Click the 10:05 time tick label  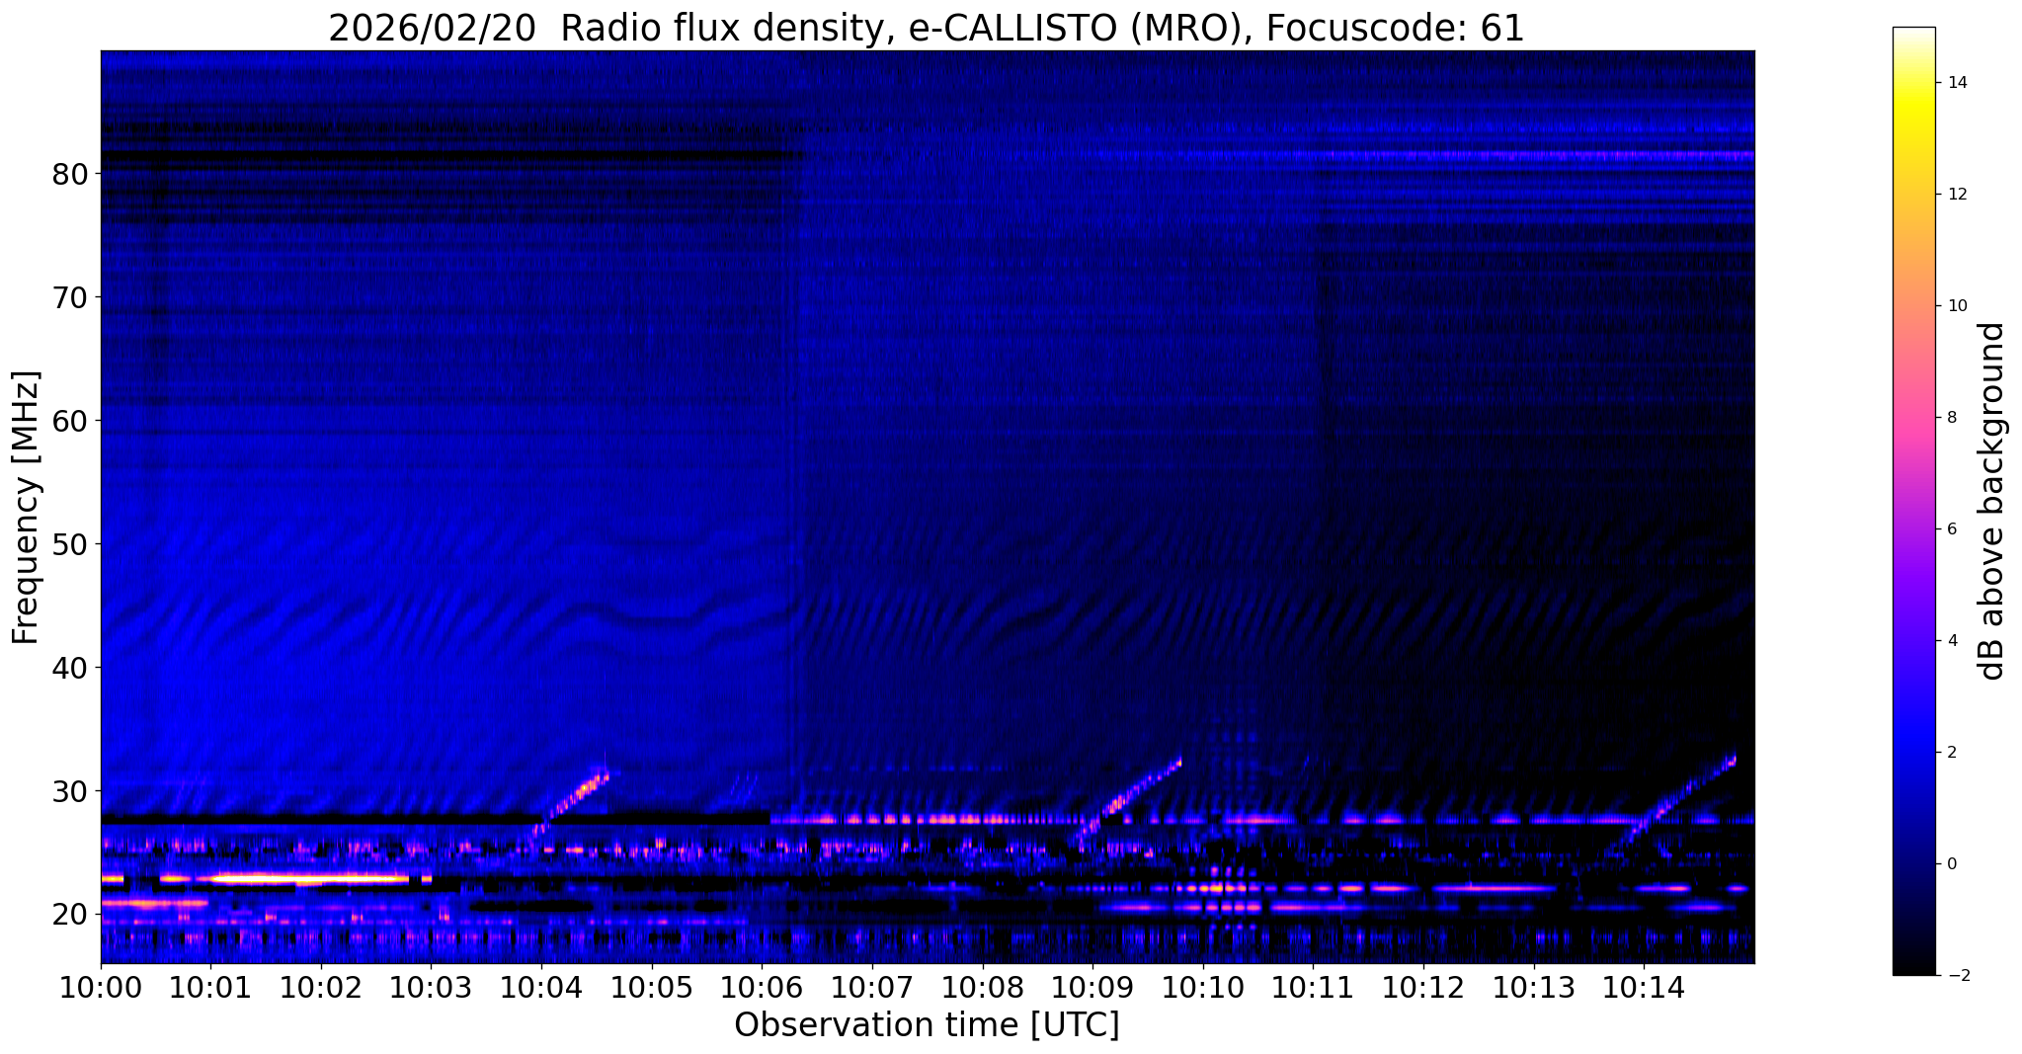652,988
